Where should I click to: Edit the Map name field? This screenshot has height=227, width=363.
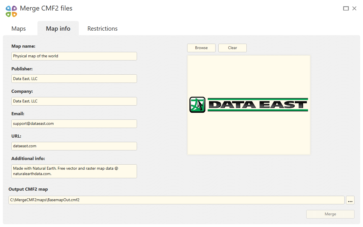[74, 56]
